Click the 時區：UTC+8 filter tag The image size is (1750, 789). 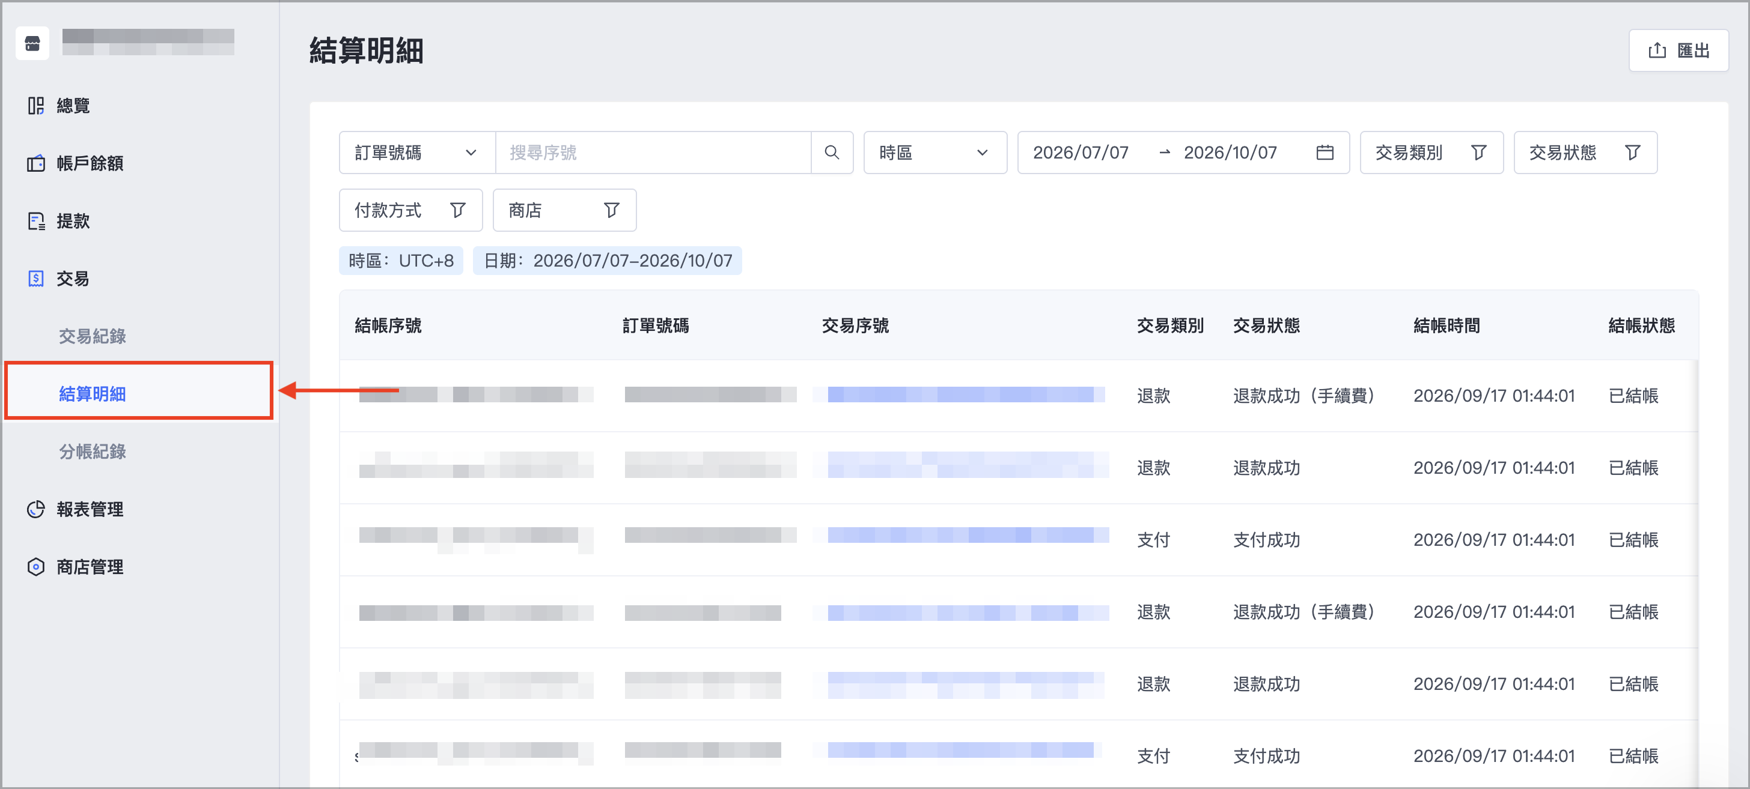(401, 261)
